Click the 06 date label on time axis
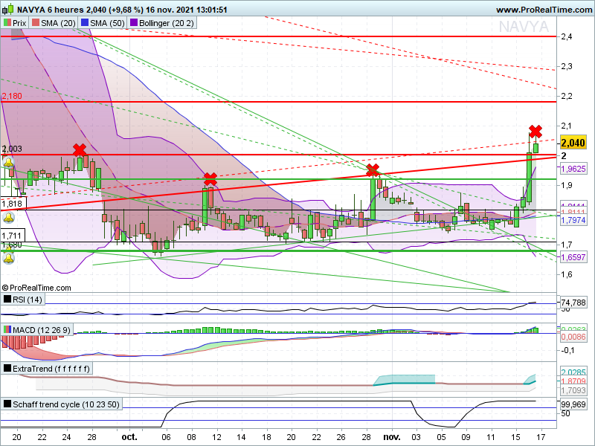This screenshot has height=446, width=595. [x=166, y=437]
